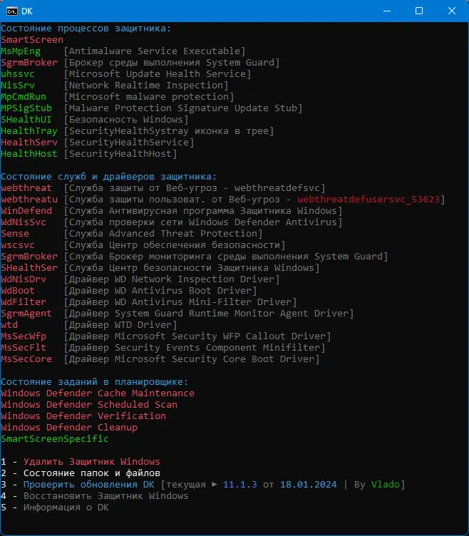Image resolution: width=469 pixels, height=536 pixels.
Task: Click the DK console icon in title bar
Action: [11, 11]
